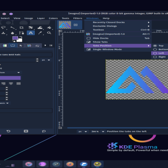Click the background white color swatch

click(x=20, y=40)
